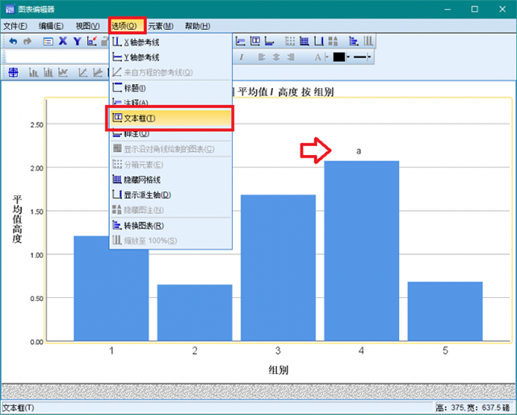Redo the last undone edit
This screenshot has height=415, width=517.
[x=27, y=41]
